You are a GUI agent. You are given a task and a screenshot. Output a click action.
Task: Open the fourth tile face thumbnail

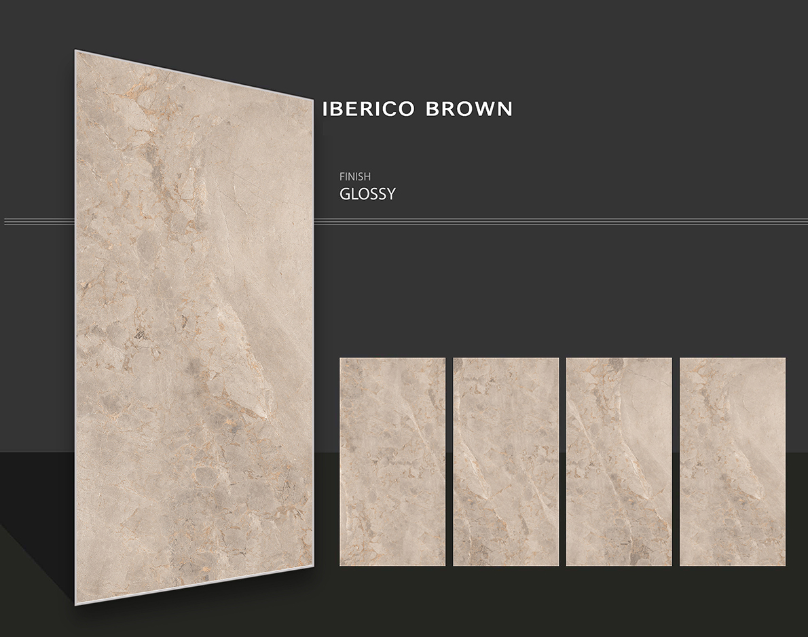(x=733, y=462)
